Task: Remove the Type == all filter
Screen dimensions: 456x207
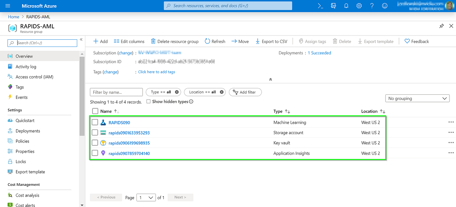Action: (177, 92)
